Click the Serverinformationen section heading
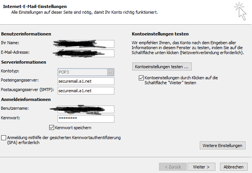Image resolution: width=252 pixels, height=173 pixels. tap(24, 62)
